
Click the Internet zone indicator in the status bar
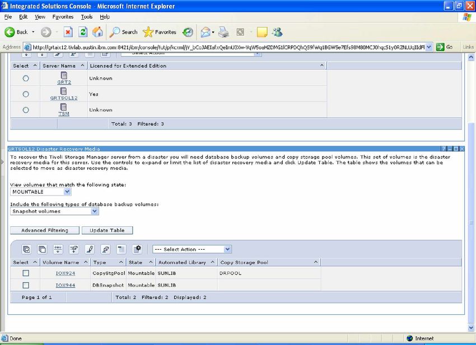(x=421, y=338)
